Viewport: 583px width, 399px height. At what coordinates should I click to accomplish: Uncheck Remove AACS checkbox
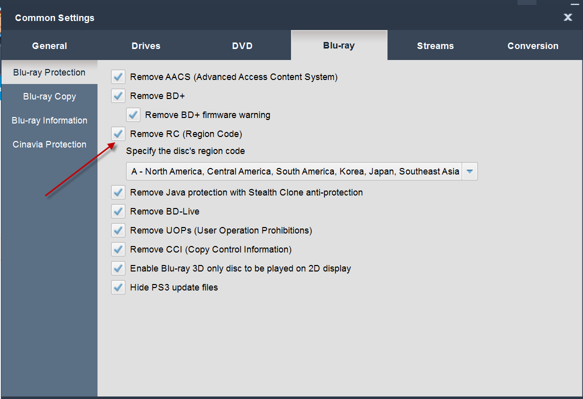tap(118, 77)
